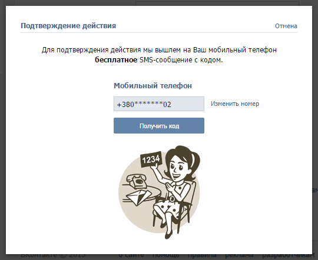318x260 pixels.
Task: Click the SMS-сообщение с кодом text
Action: (181, 60)
